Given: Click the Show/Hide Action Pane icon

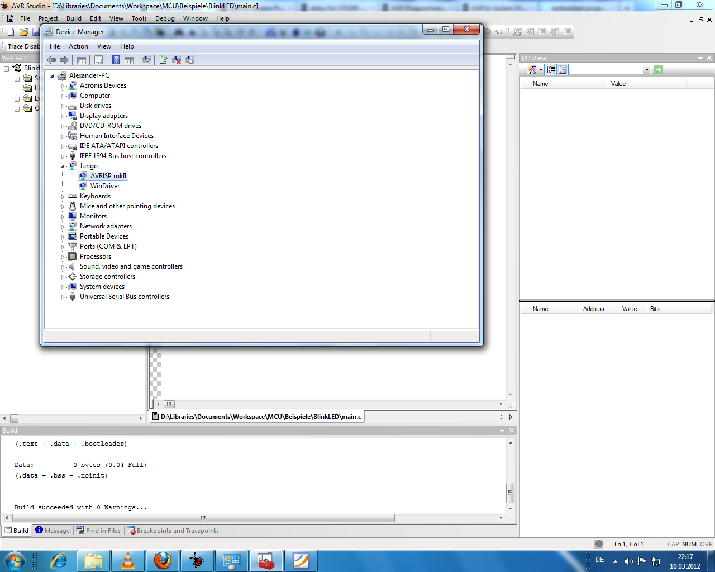Looking at the screenshot, I should point(129,60).
